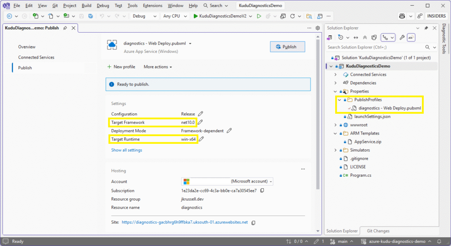
Task: Click the Publish button
Action: [287, 47]
